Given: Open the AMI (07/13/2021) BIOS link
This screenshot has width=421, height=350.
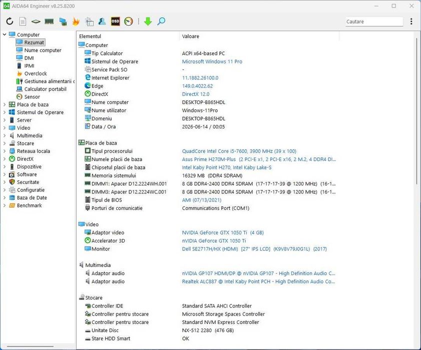Looking at the screenshot, I should click(202, 200).
